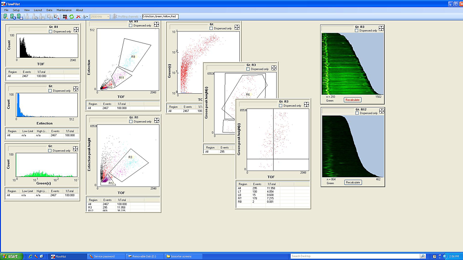Image resolution: width=463 pixels, height=260 pixels.
Task: Open the Layout menu
Action: pos(38,10)
